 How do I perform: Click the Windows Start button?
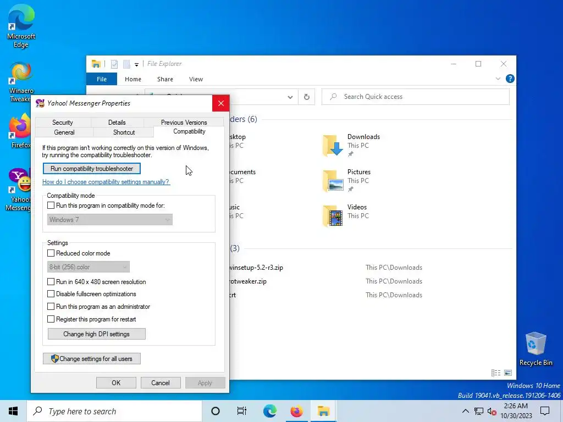tap(13, 411)
